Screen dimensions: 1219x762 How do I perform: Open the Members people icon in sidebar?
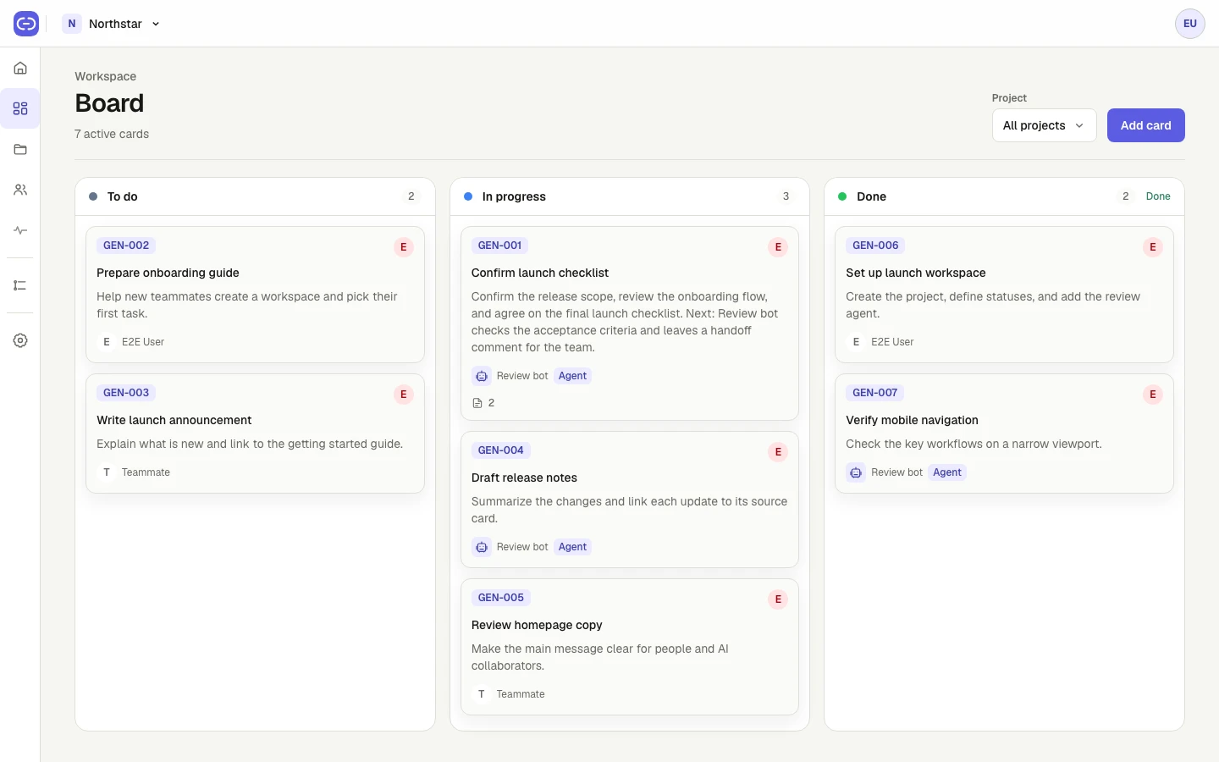click(20, 190)
